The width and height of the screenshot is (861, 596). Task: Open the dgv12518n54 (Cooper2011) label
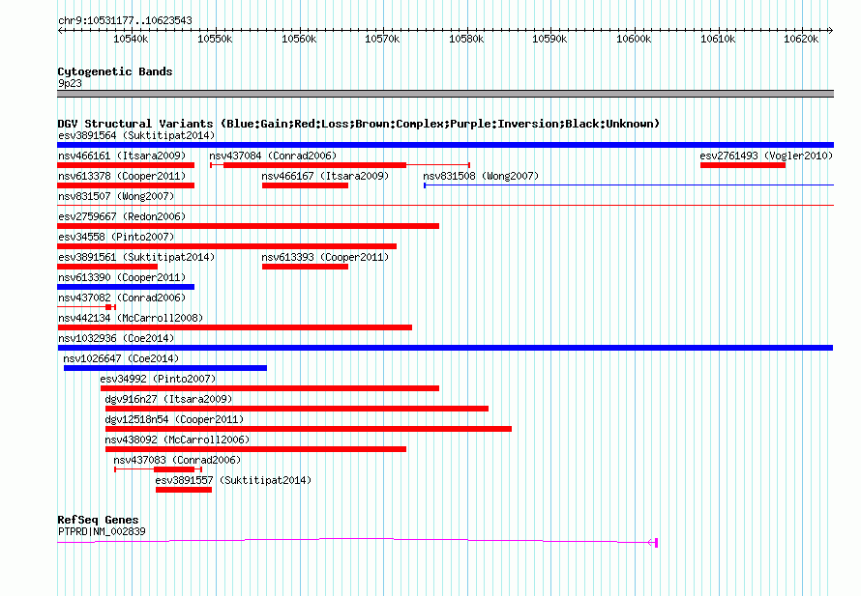(x=174, y=419)
